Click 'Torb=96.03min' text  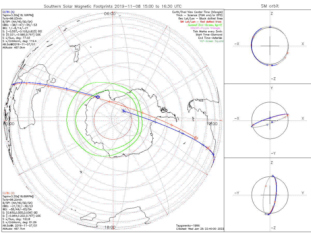pos(12,19)
